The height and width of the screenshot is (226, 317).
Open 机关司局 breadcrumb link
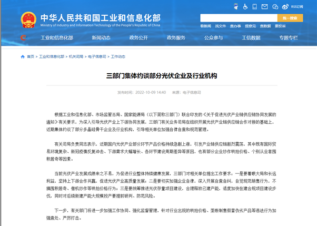pyautogui.click(x=76, y=57)
